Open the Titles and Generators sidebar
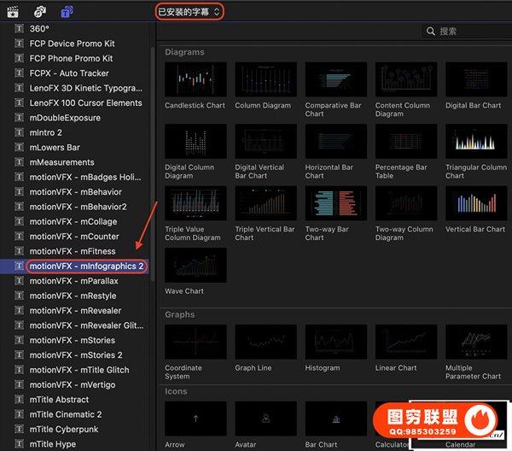 pos(67,11)
